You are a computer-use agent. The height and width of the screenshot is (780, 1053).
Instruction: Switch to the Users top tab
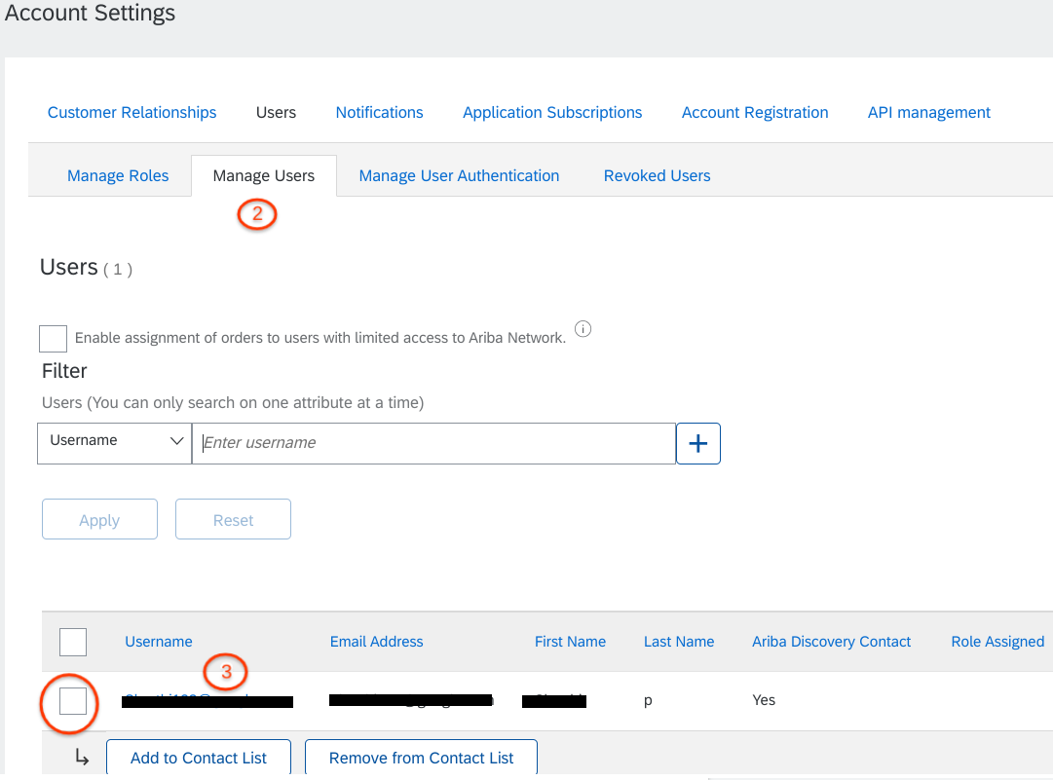click(x=276, y=112)
